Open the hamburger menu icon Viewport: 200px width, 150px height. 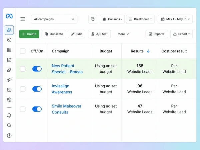point(23,19)
